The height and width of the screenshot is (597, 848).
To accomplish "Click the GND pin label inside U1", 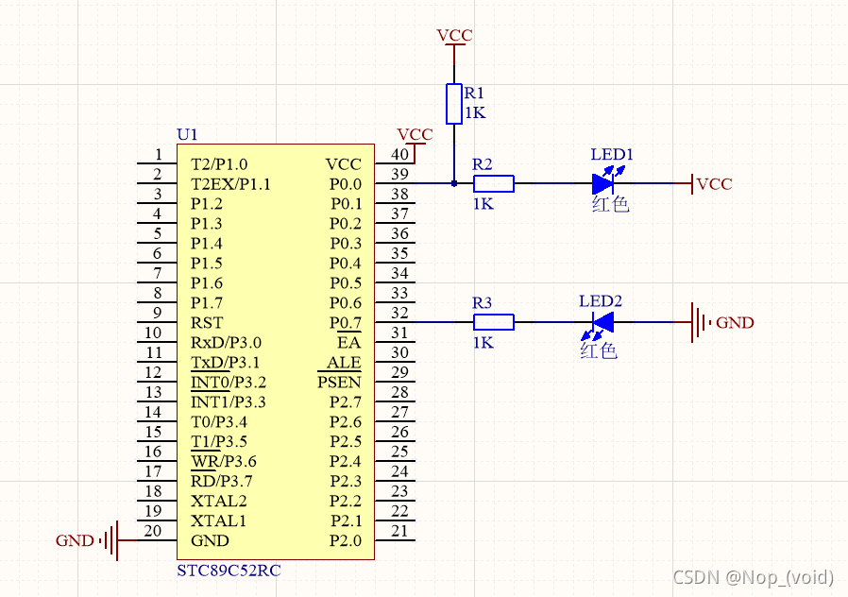I will [210, 540].
